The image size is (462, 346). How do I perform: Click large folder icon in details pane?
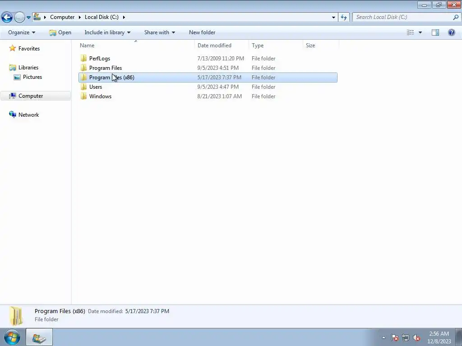coord(16,316)
